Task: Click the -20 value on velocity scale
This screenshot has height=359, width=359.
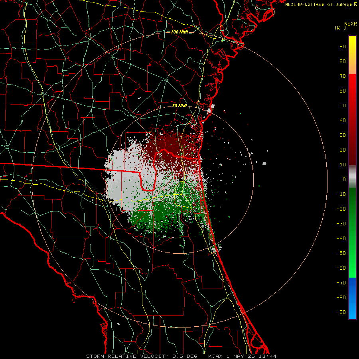Action: pos(341,209)
